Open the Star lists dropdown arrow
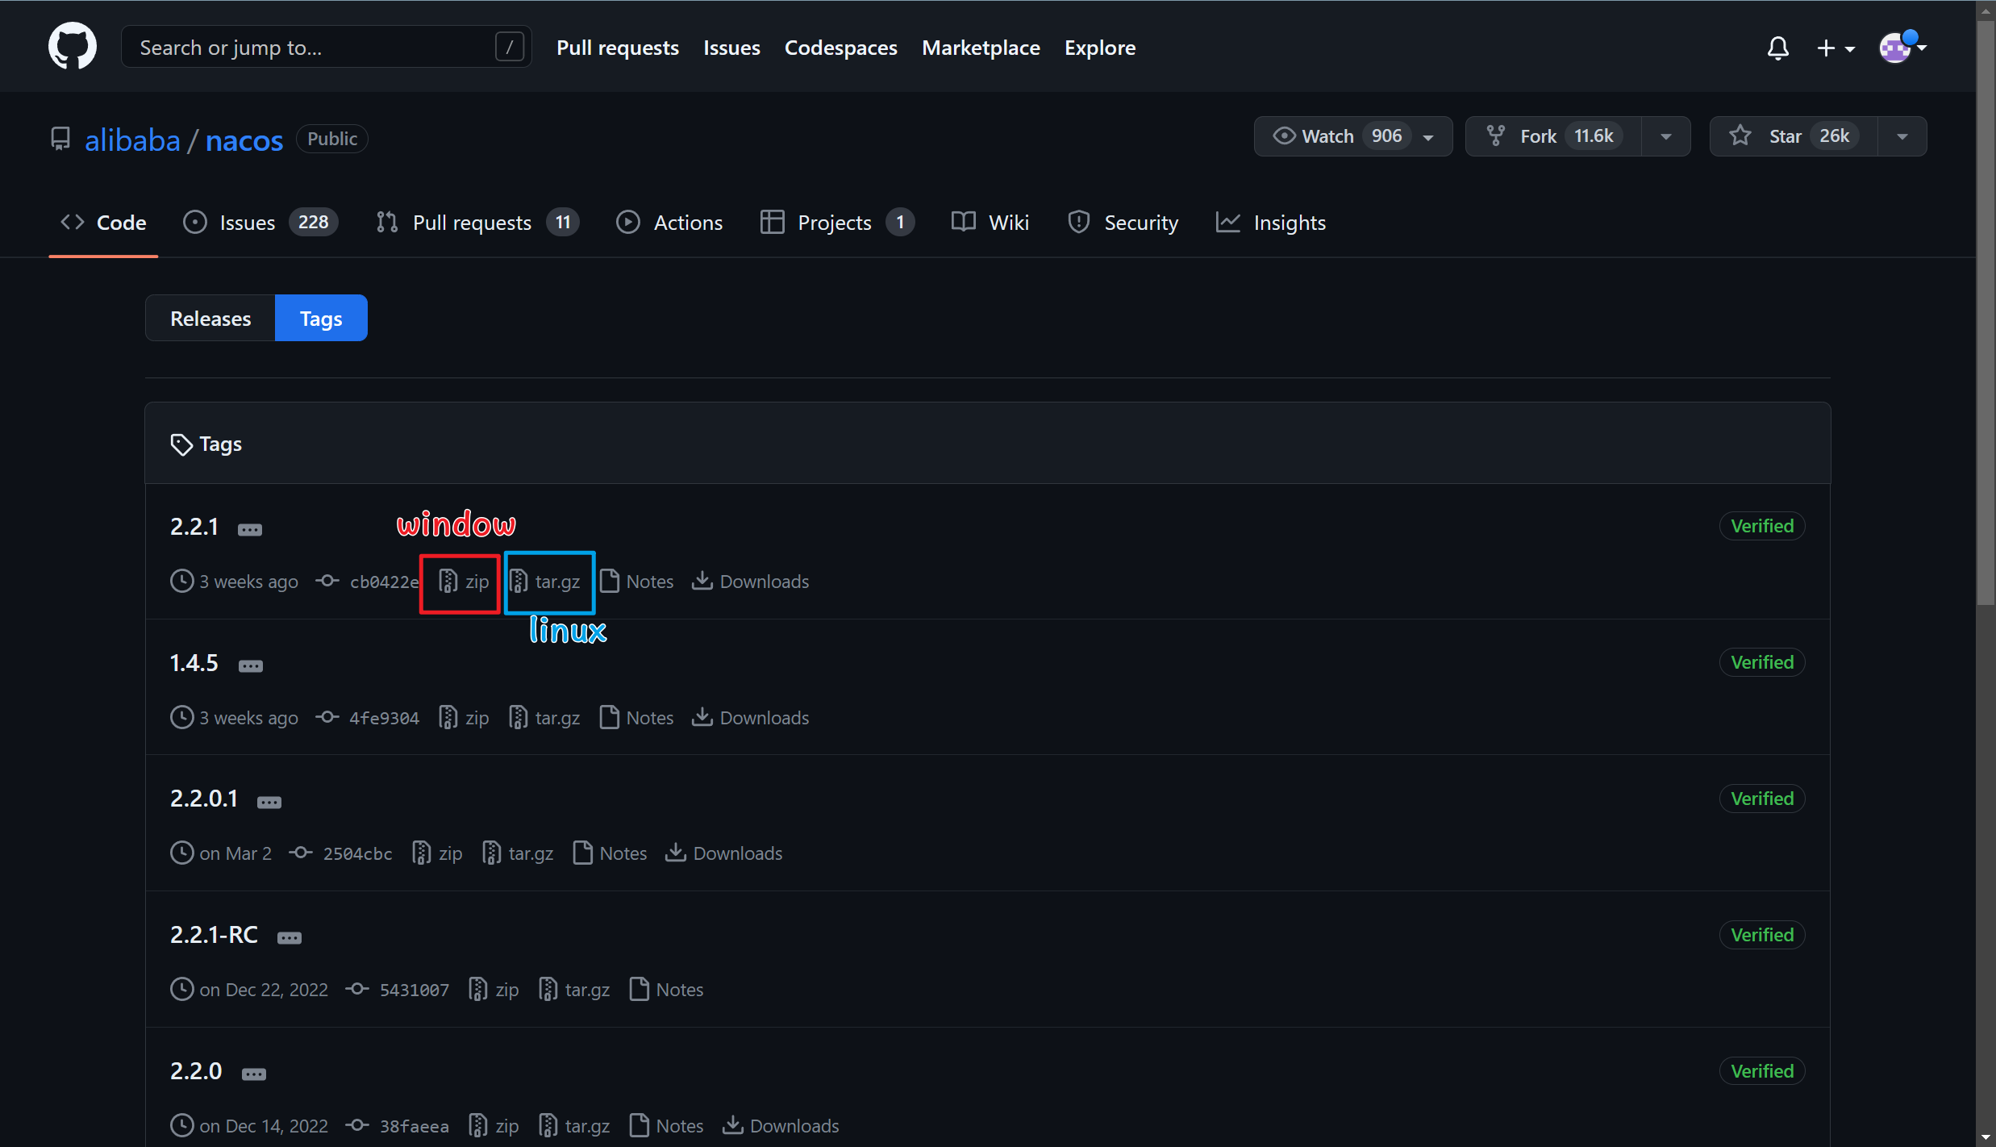 click(1902, 136)
